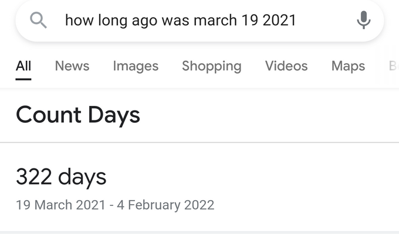This screenshot has height=234, width=399.
Task: Switch to the Maps tab
Action: (x=348, y=66)
